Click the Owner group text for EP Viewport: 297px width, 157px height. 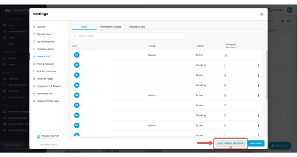coord(152,55)
